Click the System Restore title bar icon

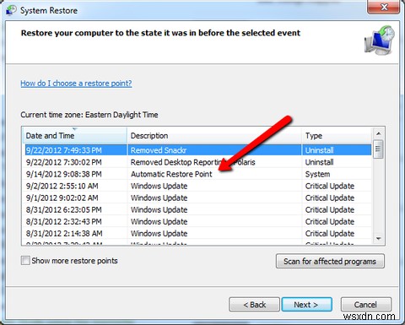[x=11, y=10]
